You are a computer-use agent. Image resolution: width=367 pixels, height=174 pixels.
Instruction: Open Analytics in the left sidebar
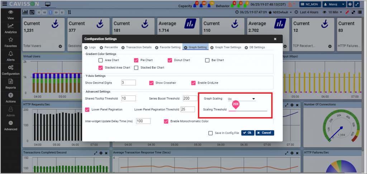pos(10,29)
